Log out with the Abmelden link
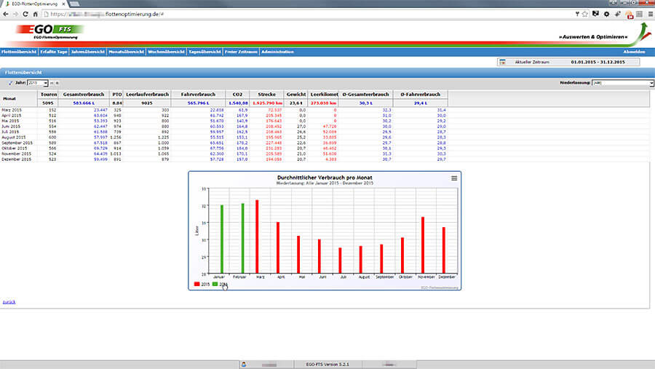 634,52
